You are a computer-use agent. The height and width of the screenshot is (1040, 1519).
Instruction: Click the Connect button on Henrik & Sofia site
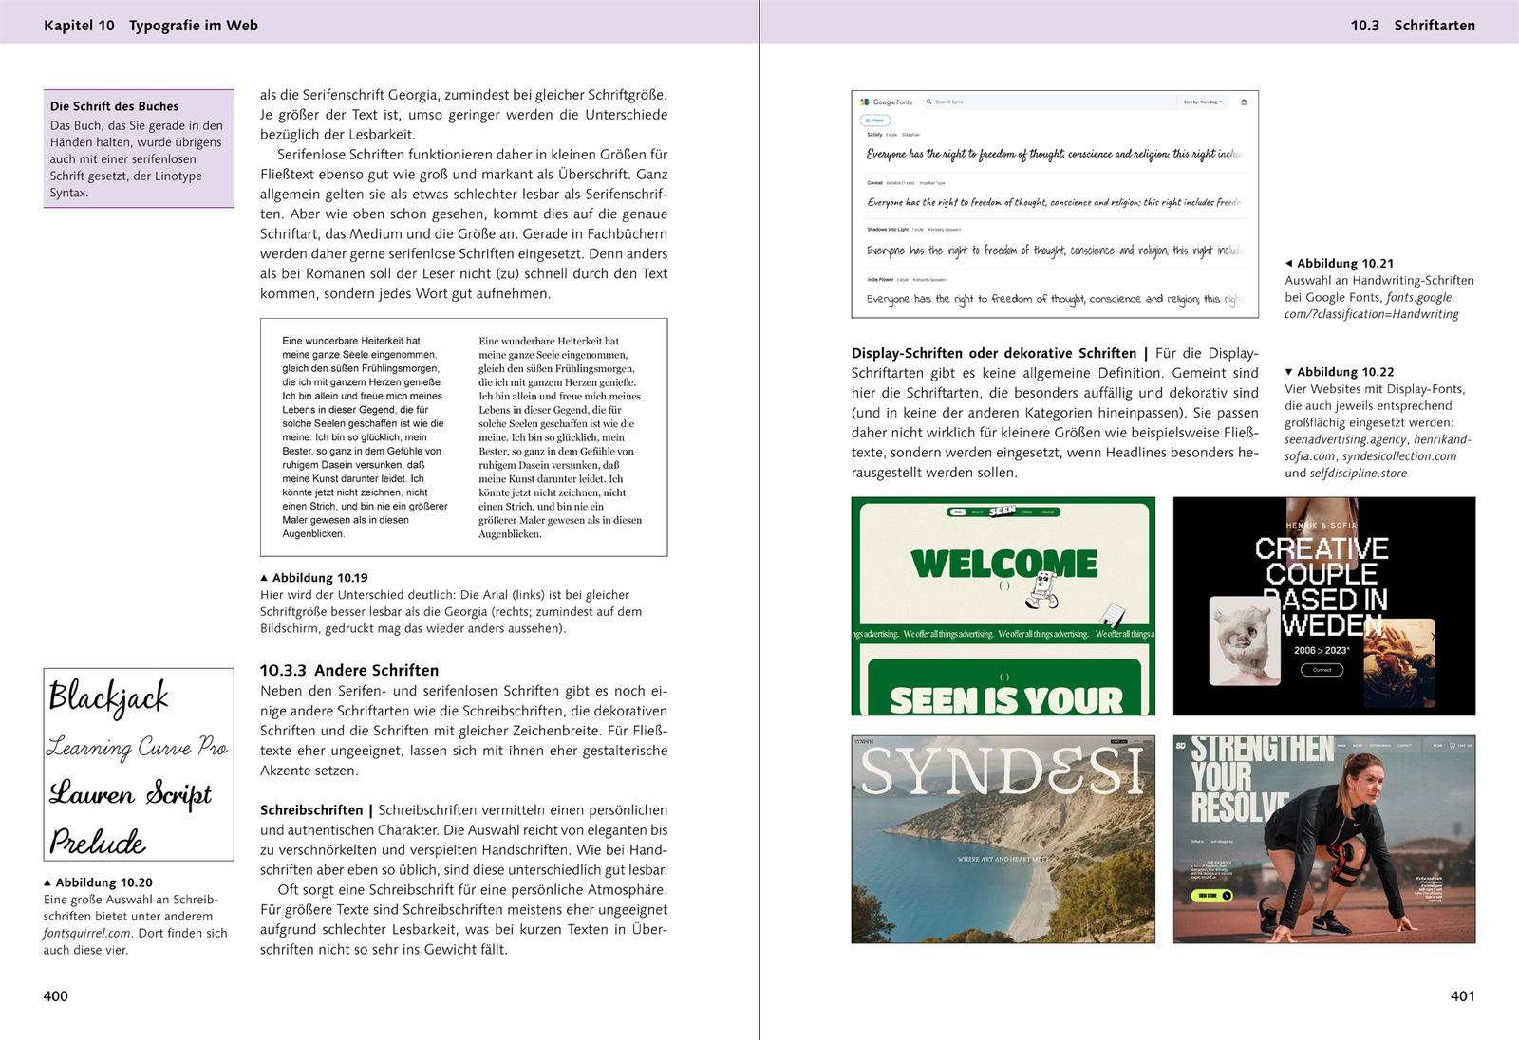coord(1322,670)
